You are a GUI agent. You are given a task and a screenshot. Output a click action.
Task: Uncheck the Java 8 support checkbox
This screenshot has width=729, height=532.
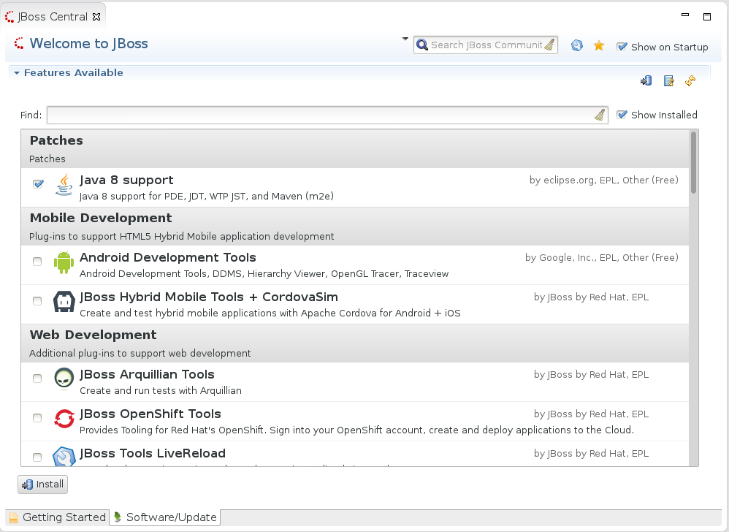38,184
